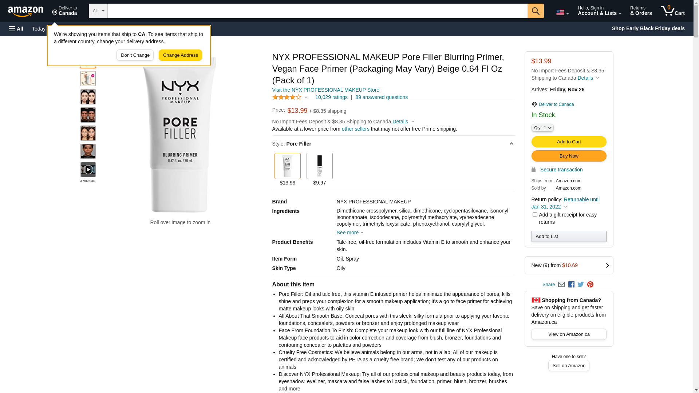The height and width of the screenshot is (393, 699).
Task: Click the Amazon logo
Action: pyautogui.click(x=25, y=11)
